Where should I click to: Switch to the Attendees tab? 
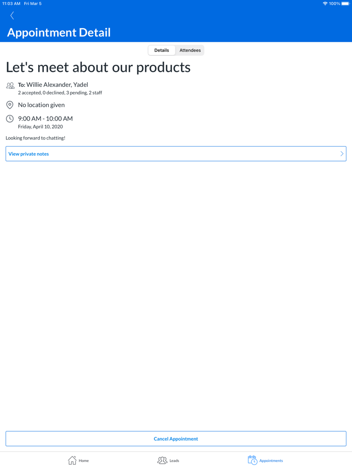point(190,50)
